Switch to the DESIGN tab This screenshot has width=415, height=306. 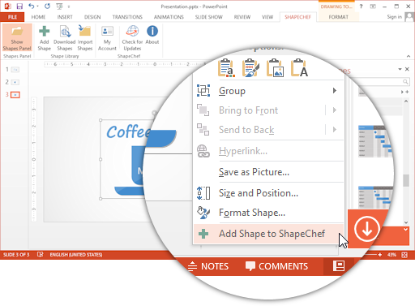92,17
